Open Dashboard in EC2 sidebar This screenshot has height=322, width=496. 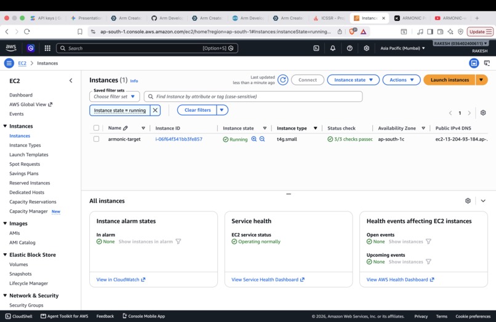tap(21, 95)
